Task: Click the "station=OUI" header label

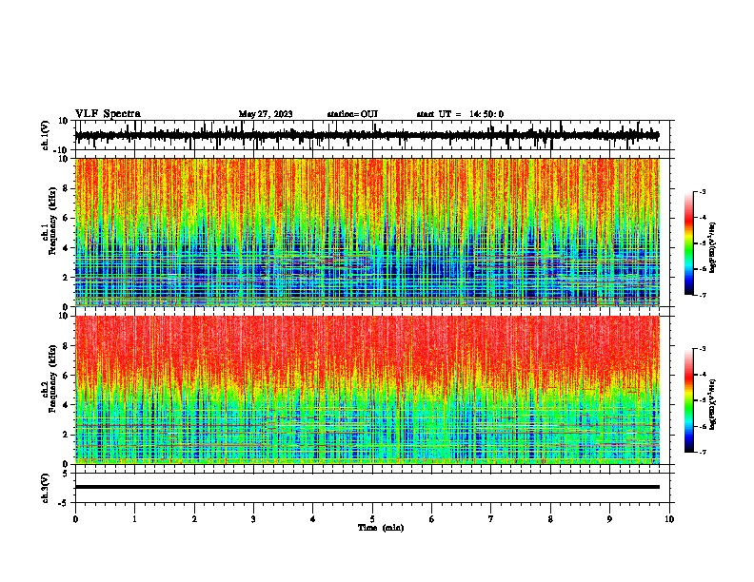Action: pos(352,114)
